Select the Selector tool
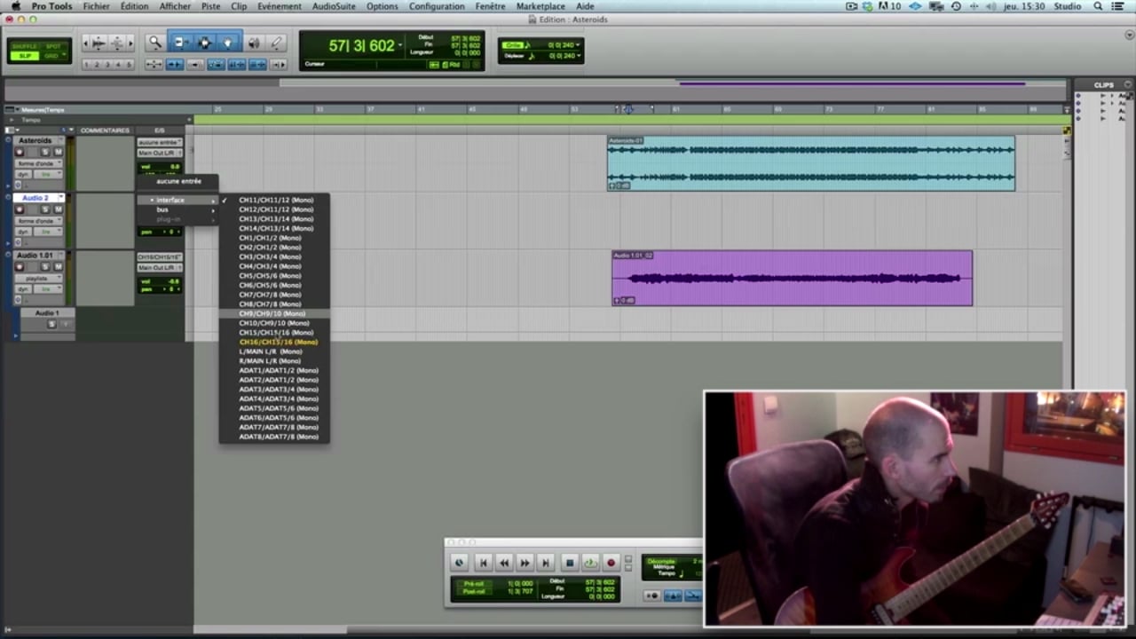 204,43
